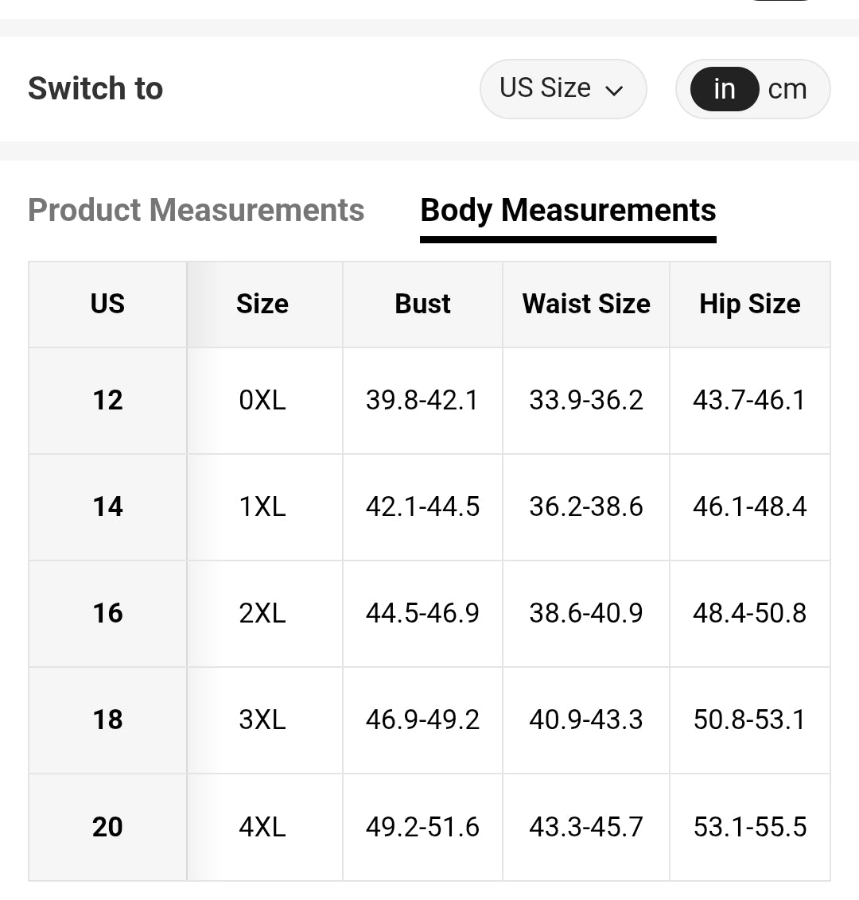This screenshot has height=900, width=859.
Task: Click the Bust column header
Action: click(x=422, y=304)
